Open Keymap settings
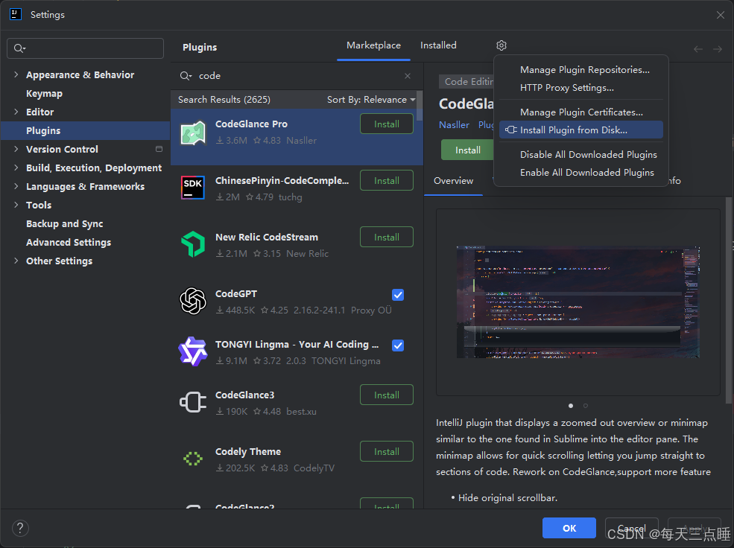This screenshot has width=734, height=548. 44,94
